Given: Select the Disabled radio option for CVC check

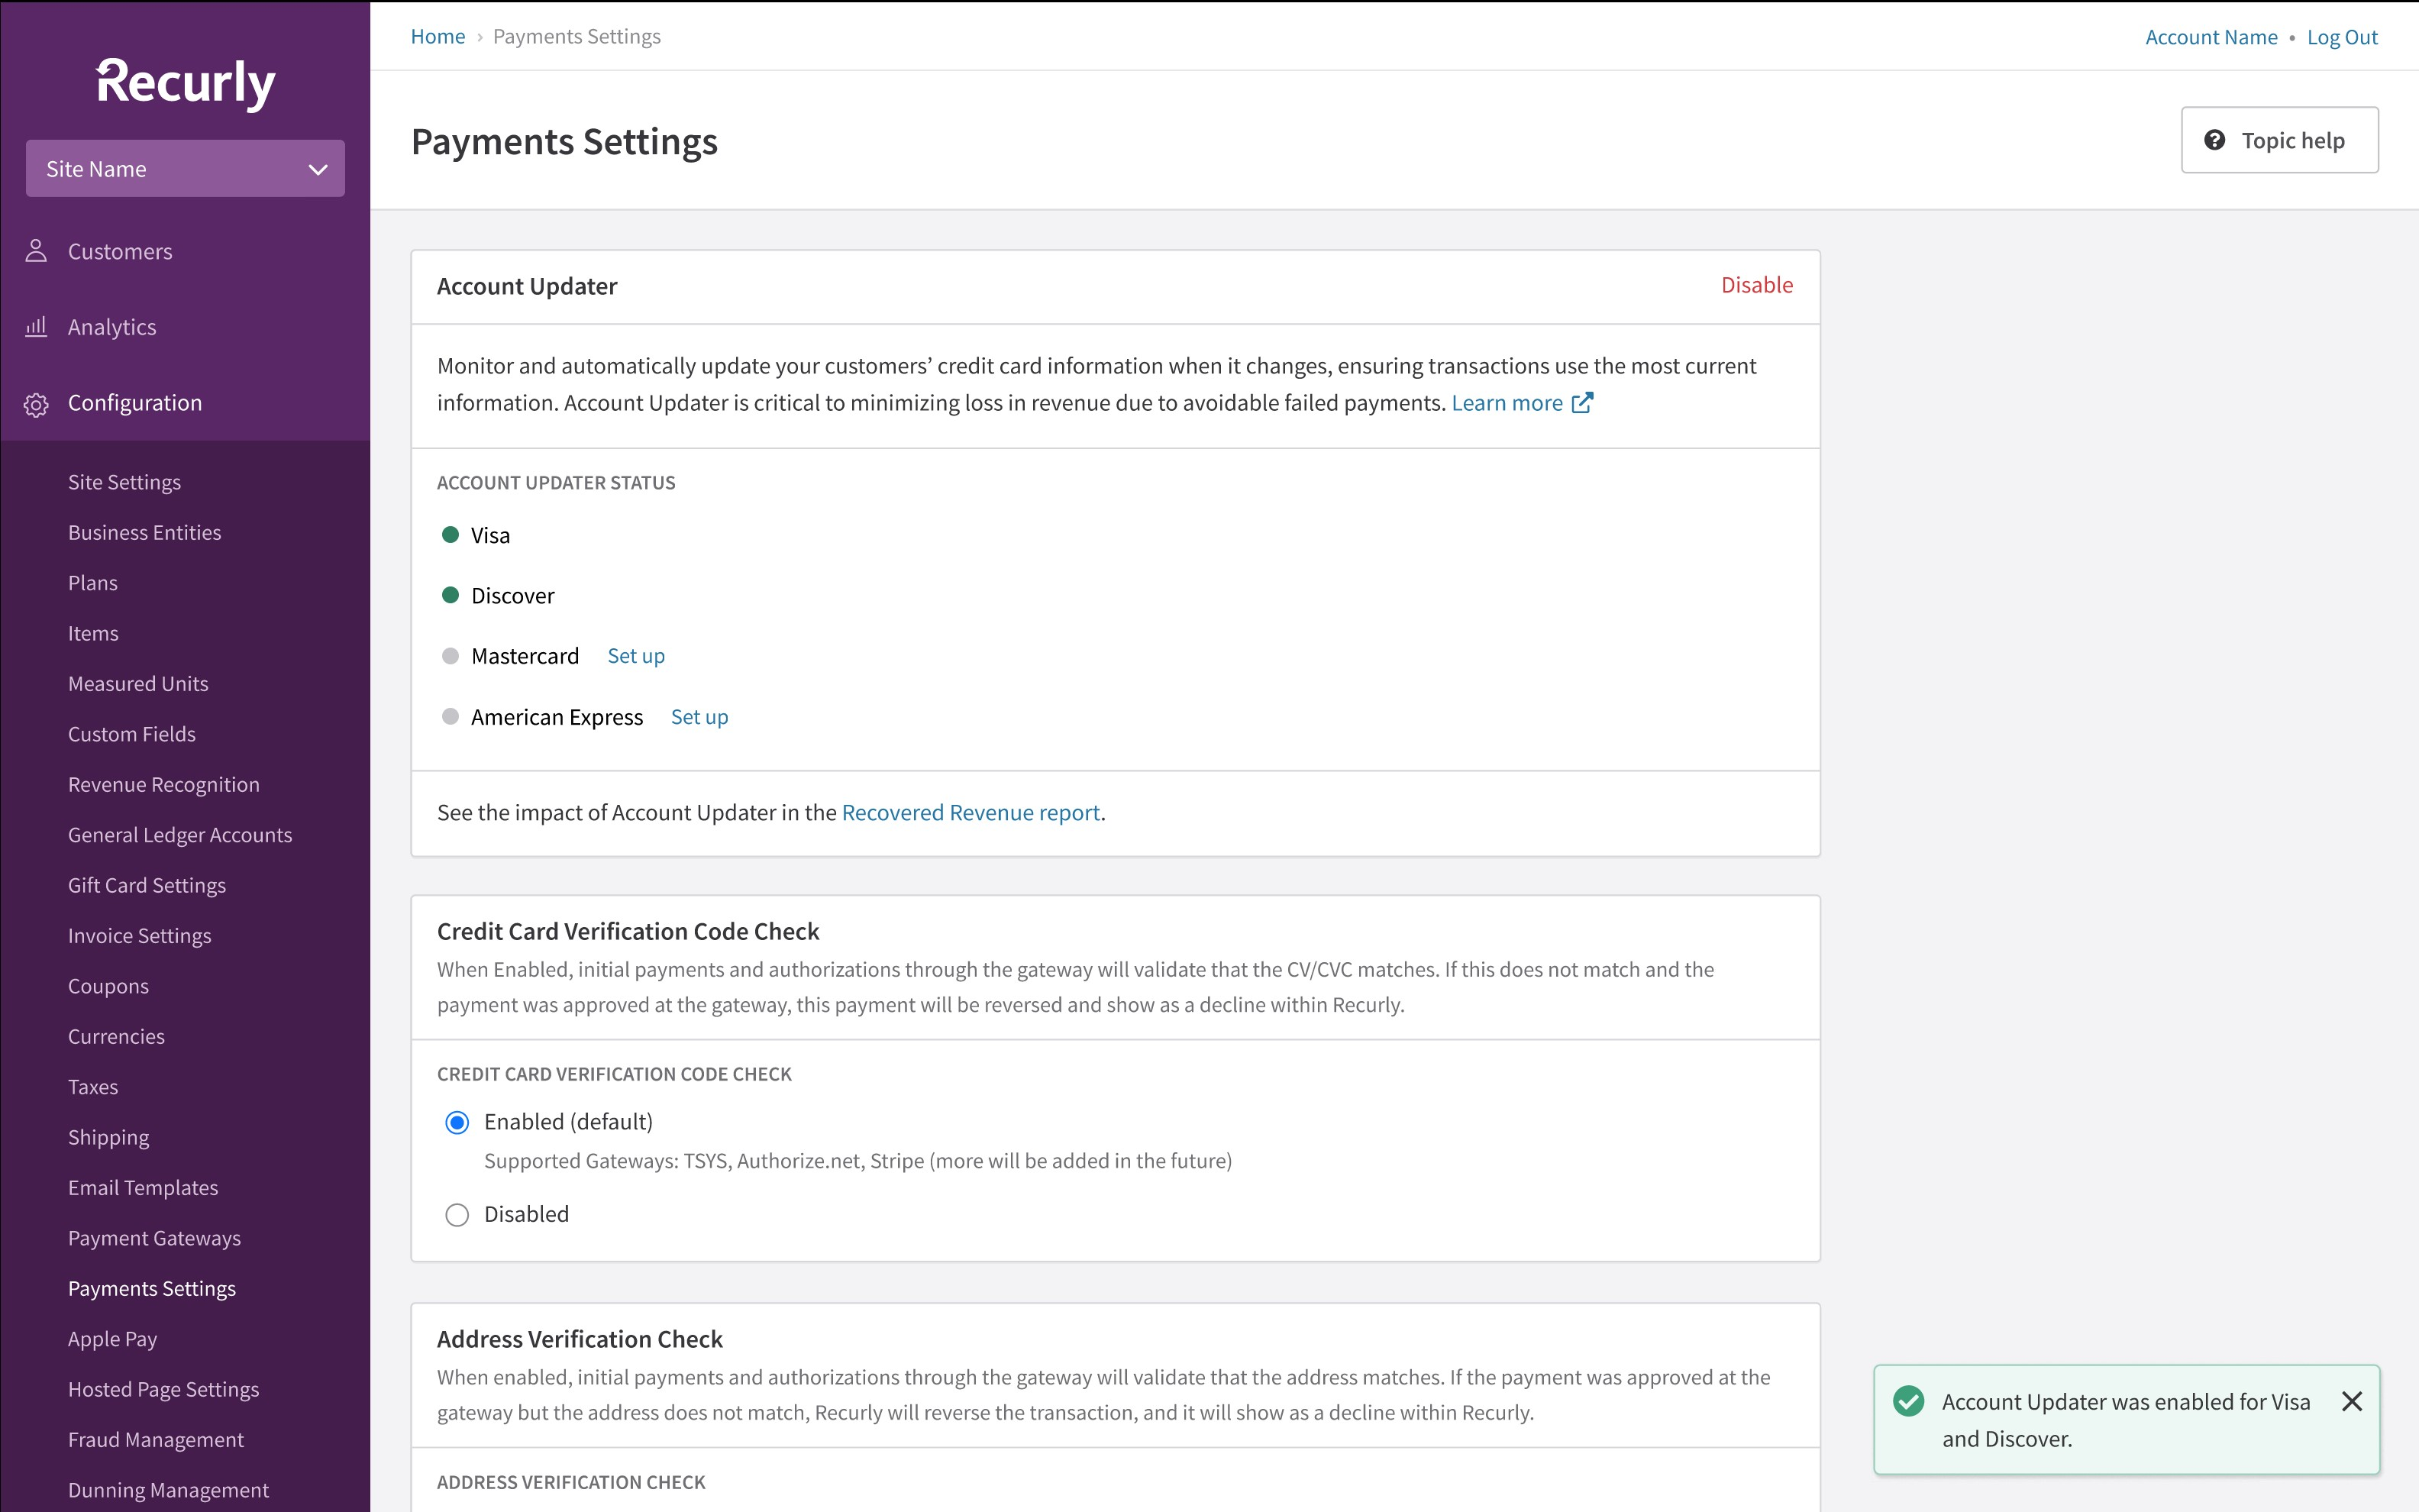Looking at the screenshot, I should click(x=457, y=1215).
